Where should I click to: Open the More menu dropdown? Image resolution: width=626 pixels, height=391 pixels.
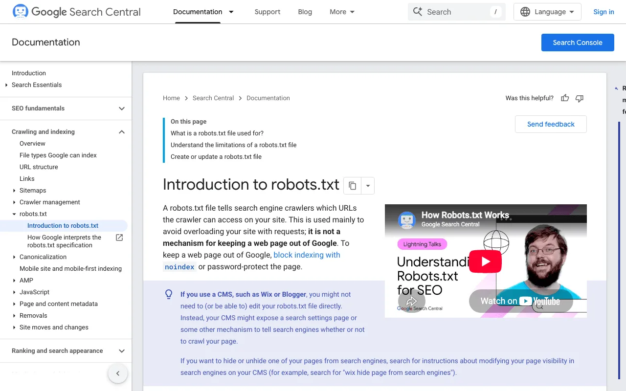point(342,12)
